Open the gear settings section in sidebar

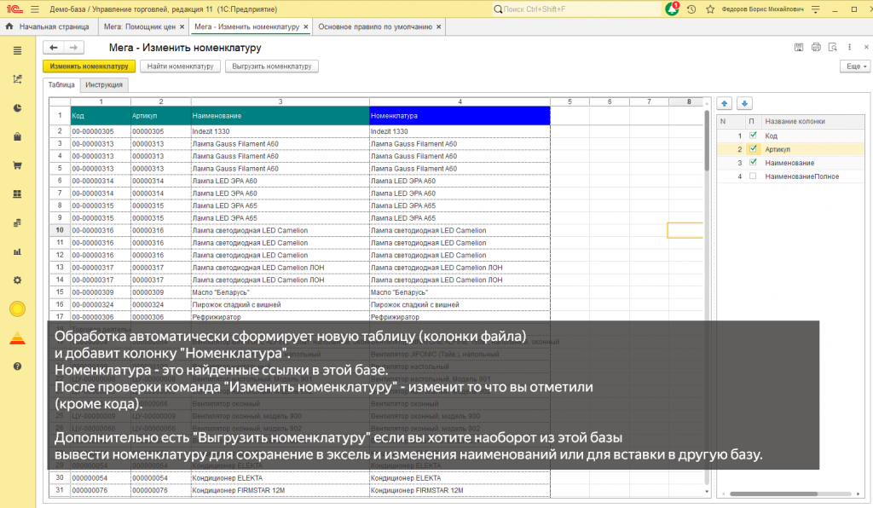click(x=18, y=280)
